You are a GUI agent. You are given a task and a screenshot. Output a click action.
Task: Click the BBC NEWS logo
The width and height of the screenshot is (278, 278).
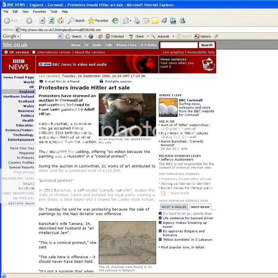tap(18, 64)
